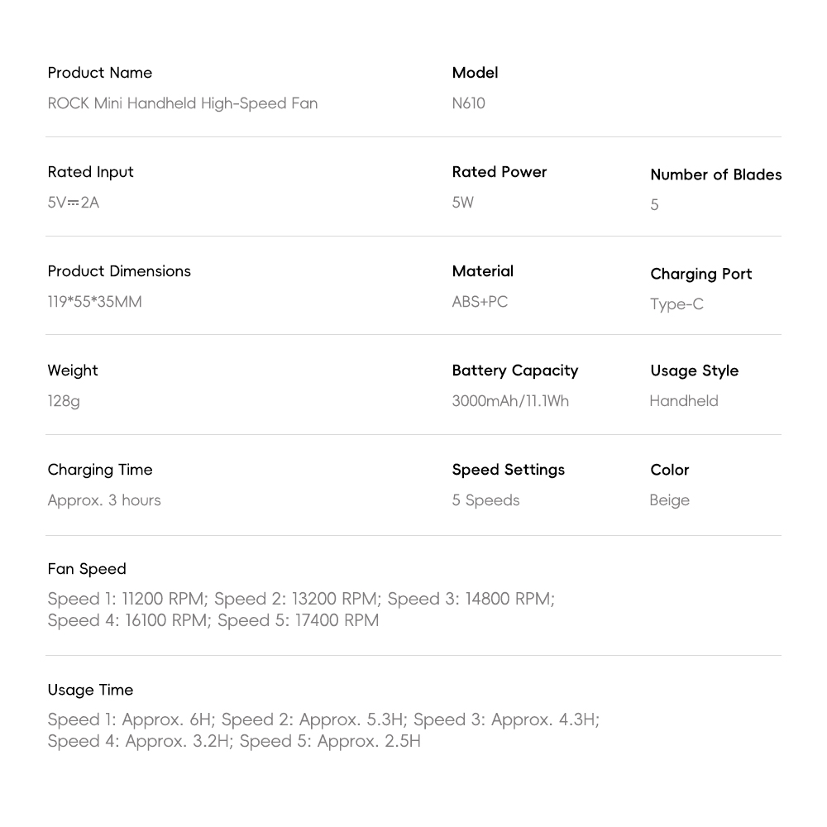
Task: Click the Beige color value
Action: click(x=669, y=500)
